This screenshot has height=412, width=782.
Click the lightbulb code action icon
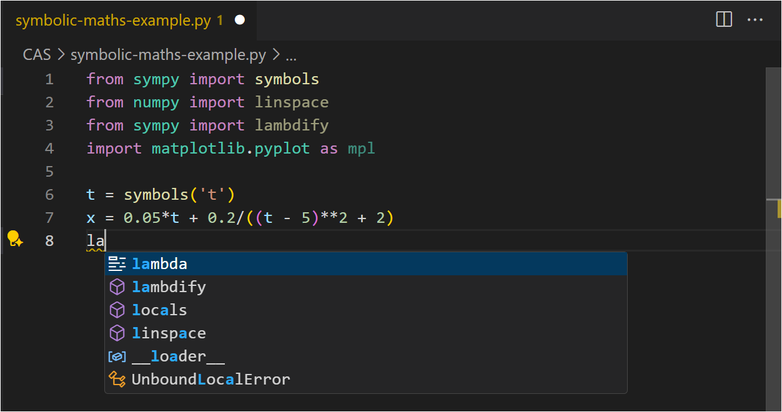14,240
